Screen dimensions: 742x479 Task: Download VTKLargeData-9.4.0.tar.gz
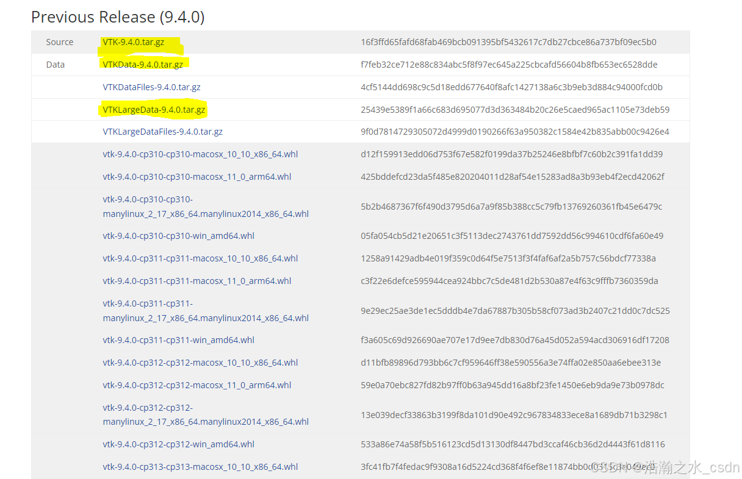154,110
